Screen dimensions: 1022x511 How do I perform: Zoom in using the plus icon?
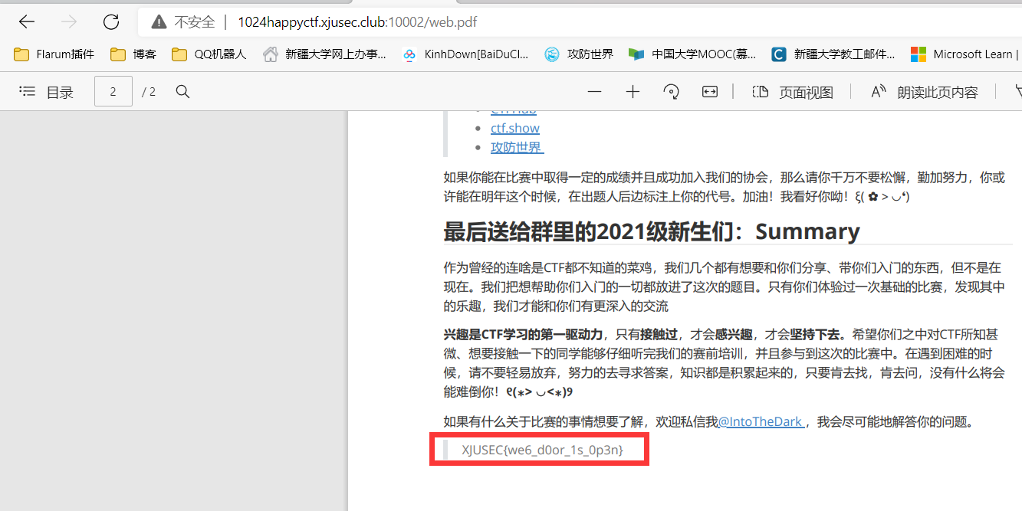633,92
